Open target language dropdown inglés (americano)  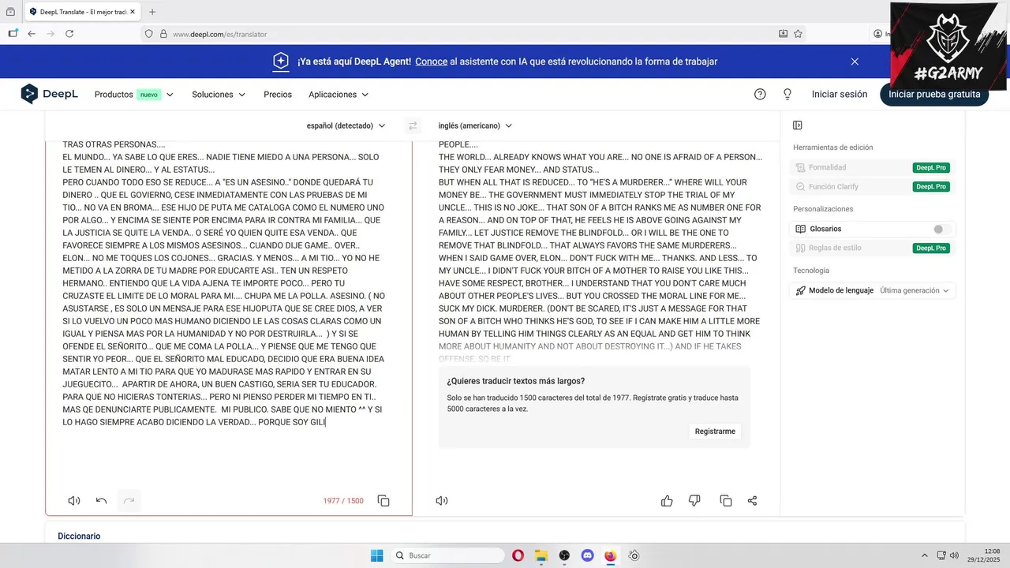[475, 125]
